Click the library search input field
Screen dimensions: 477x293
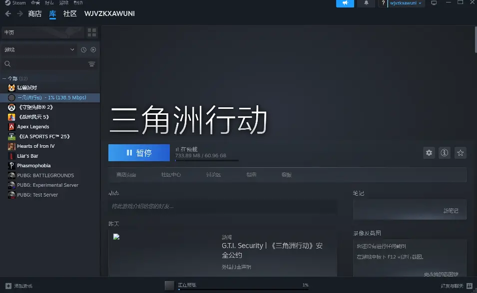[48, 64]
